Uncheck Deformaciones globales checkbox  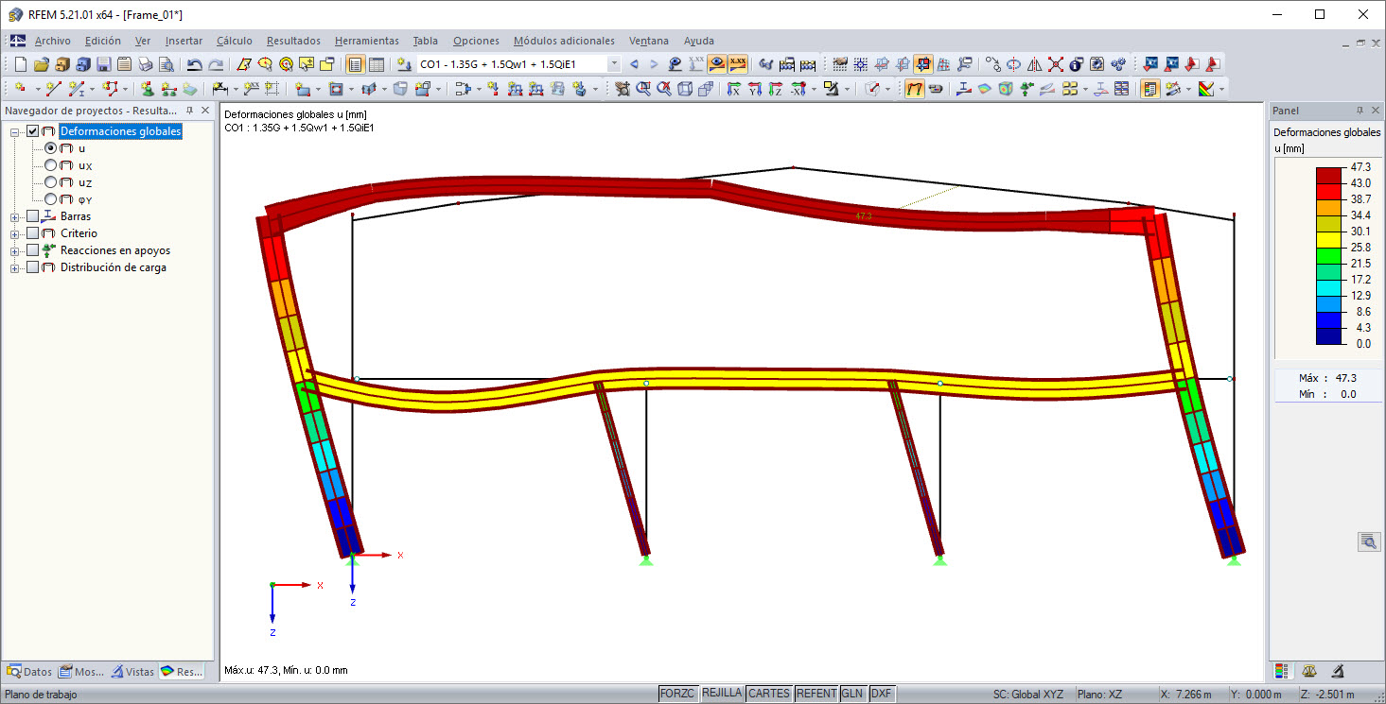coord(33,131)
